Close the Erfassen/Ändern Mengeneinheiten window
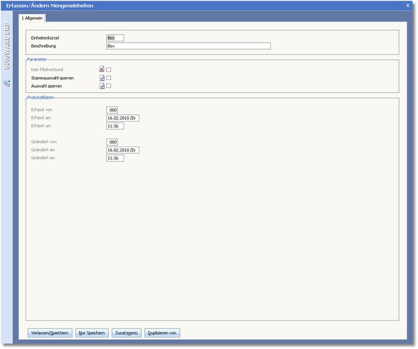The height and width of the screenshot is (349, 418). (408, 5)
